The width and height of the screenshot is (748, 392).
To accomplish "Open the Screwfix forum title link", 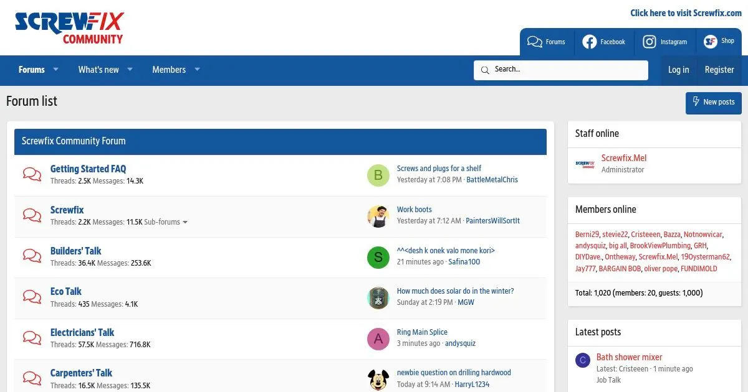I will pyautogui.click(x=67, y=210).
